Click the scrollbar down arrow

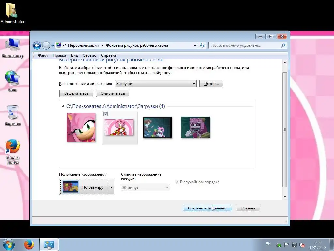[285, 197]
